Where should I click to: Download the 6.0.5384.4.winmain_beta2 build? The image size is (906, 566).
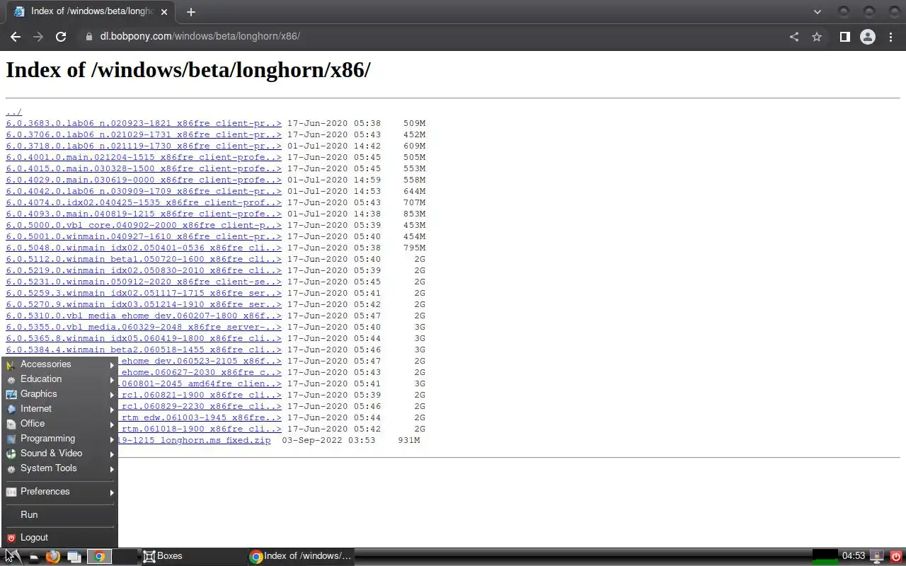click(x=144, y=350)
